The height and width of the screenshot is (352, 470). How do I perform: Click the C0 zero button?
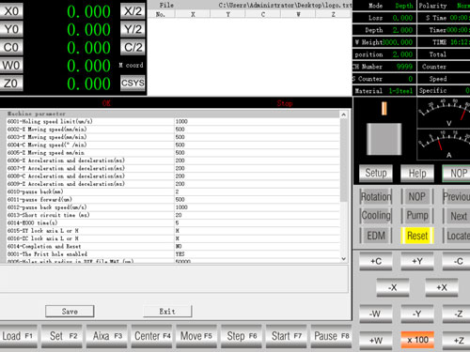pyautogui.click(x=11, y=47)
